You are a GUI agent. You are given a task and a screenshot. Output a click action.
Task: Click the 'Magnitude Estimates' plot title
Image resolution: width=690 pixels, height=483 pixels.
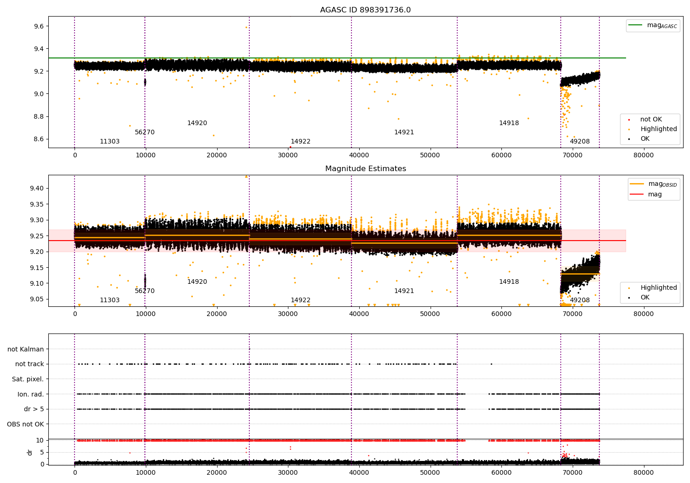tap(365, 169)
